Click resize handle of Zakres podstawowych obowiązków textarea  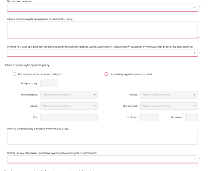pyautogui.click(x=196, y=37)
